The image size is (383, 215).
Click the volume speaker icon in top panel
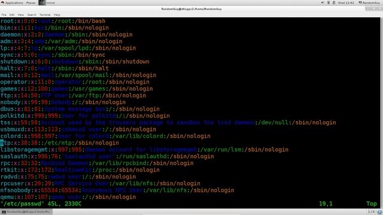point(323,2)
